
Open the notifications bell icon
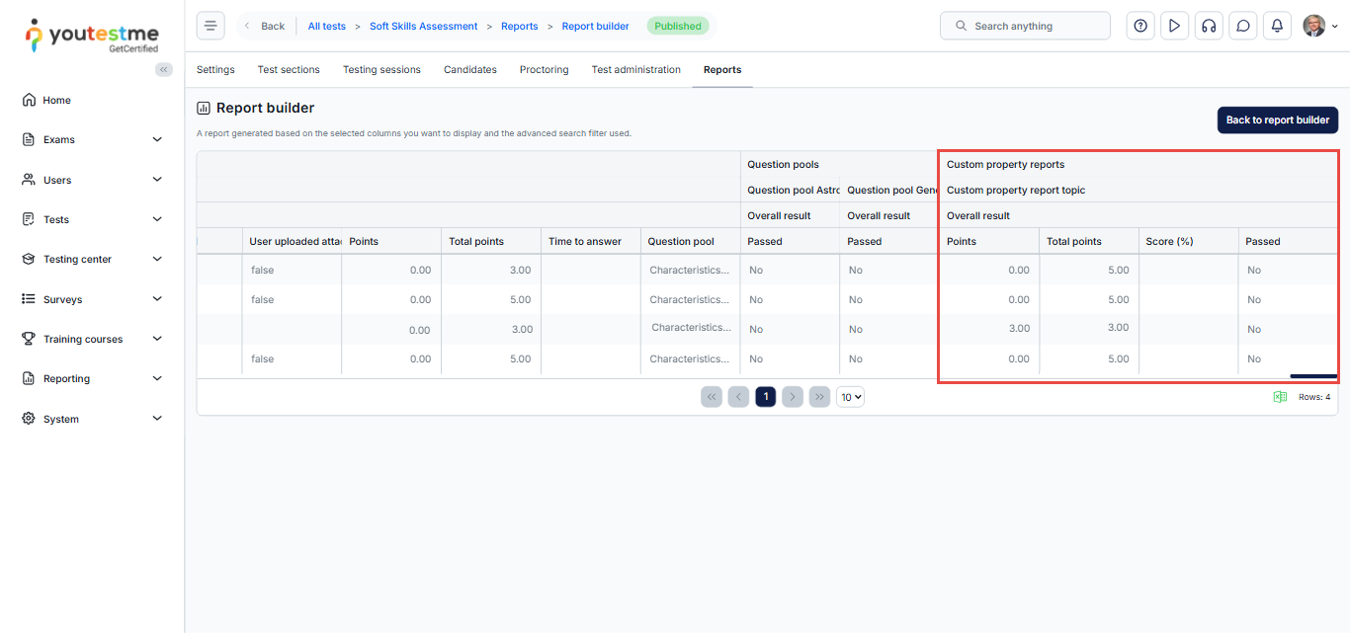(1277, 26)
